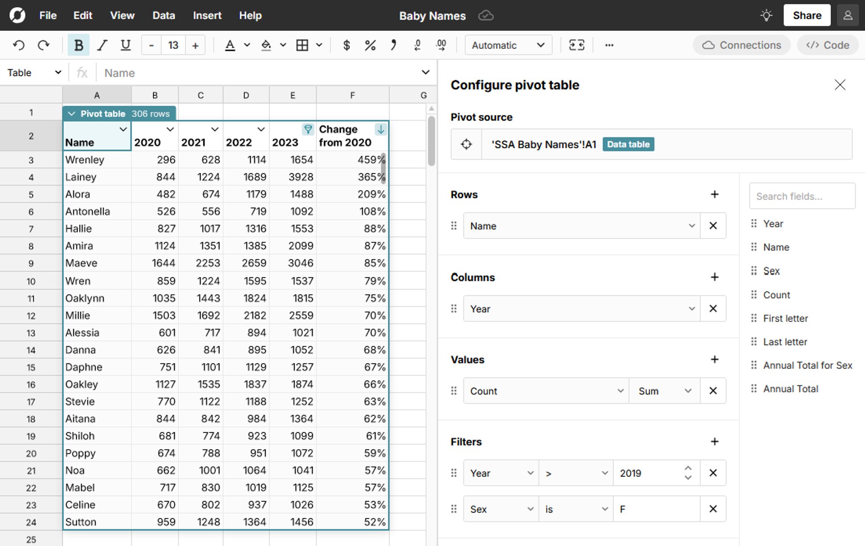
Task: Toggle underline formatting
Action: (x=126, y=45)
